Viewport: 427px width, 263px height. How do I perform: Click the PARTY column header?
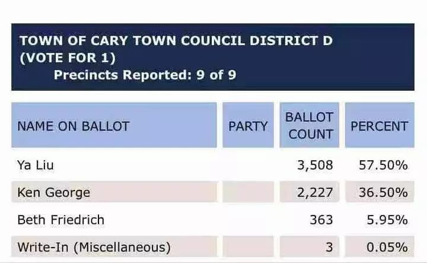pos(248,125)
